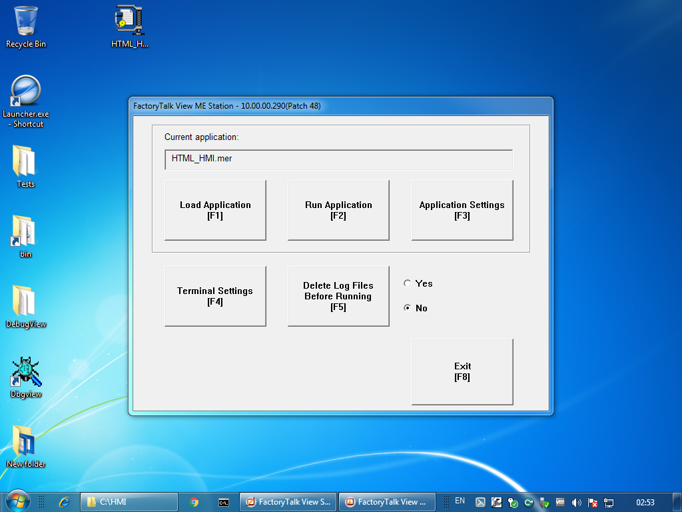Select the New folder desktop icon

point(26,447)
